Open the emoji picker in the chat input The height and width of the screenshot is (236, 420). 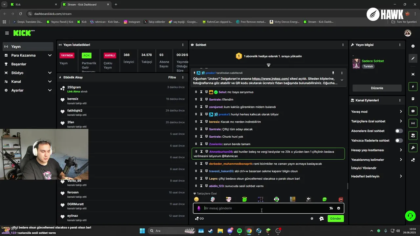pos(339,208)
